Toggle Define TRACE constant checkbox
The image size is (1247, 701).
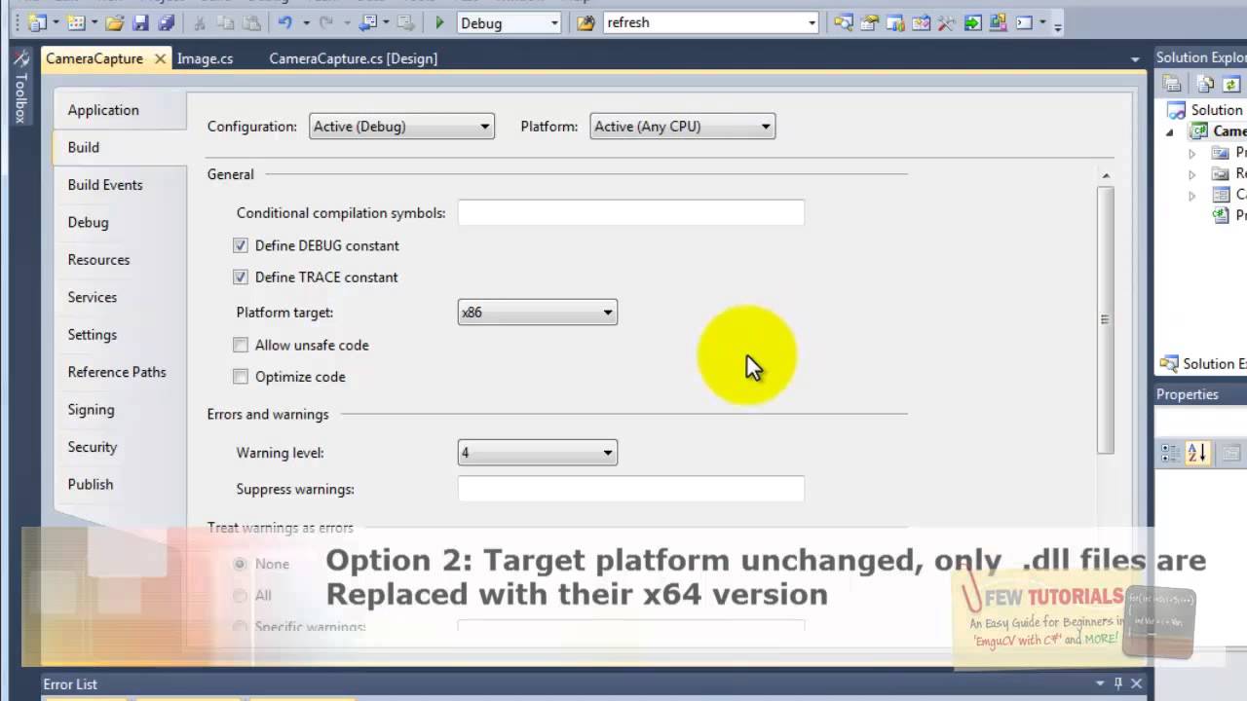point(241,277)
